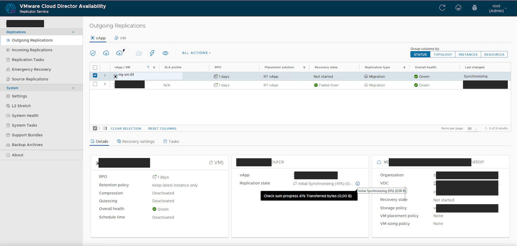This screenshot has width=517, height=246.
Task: Click the Backup Archives icon in sidebar
Action: click(x=8, y=145)
